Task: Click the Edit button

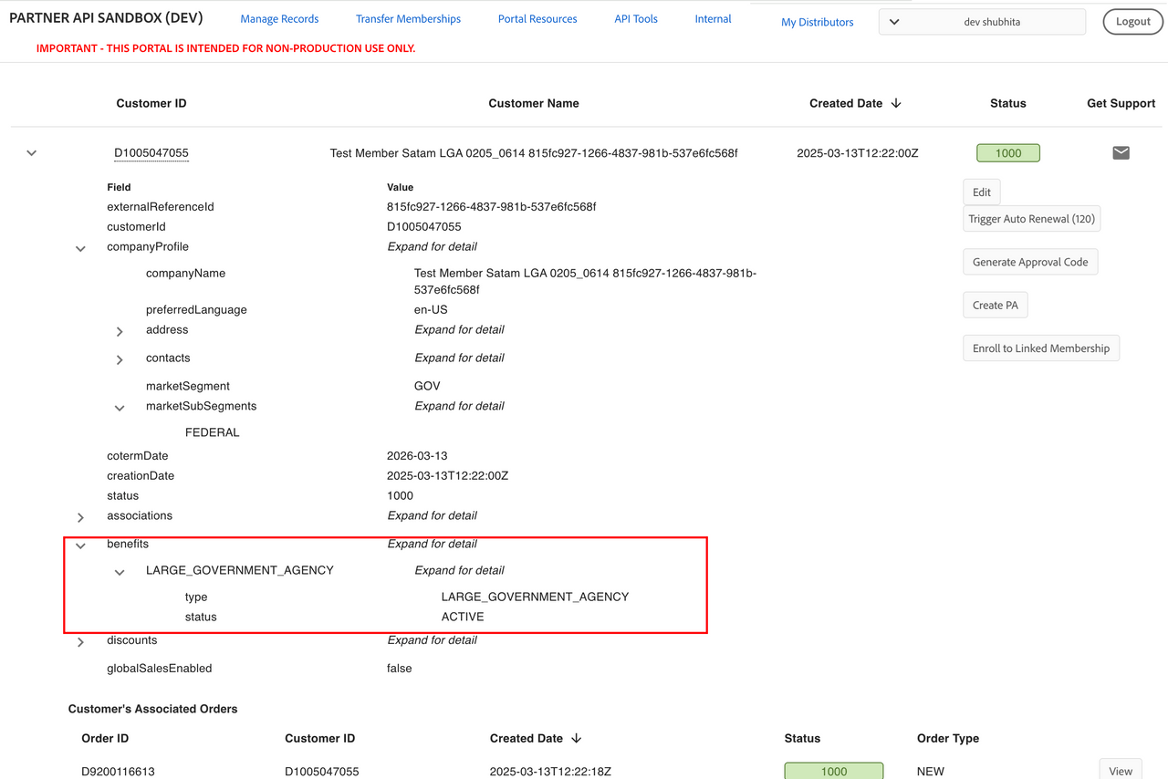Action: click(x=982, y=192)
